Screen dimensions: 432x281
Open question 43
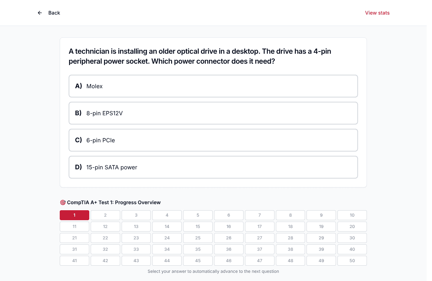pos(136,261)
